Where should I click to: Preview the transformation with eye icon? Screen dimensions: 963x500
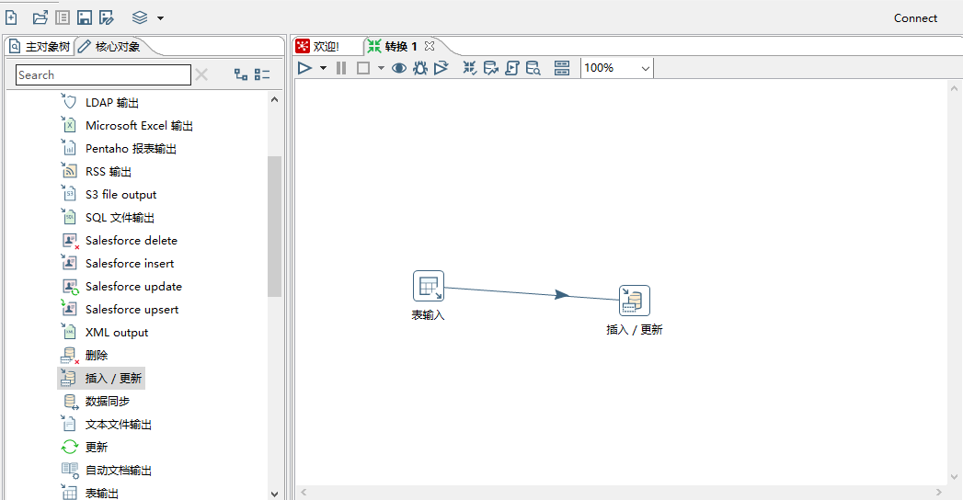[x=399, y=68]
